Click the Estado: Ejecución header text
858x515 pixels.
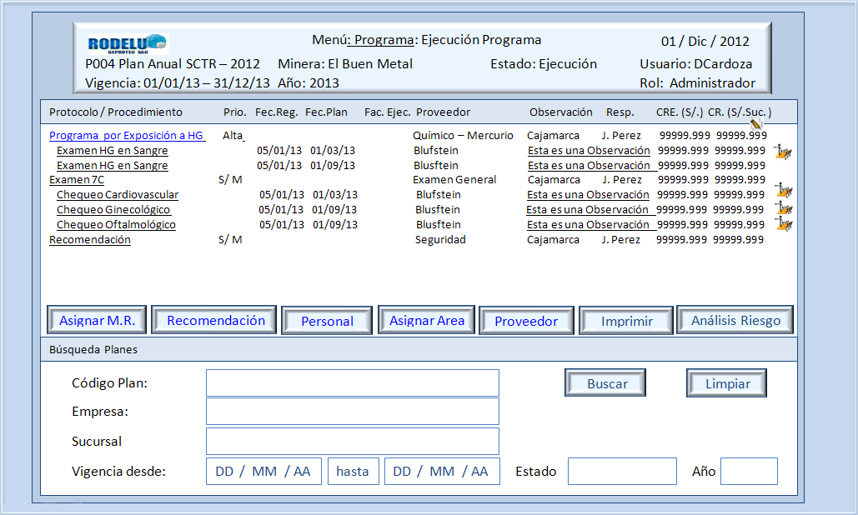point(544,64)
